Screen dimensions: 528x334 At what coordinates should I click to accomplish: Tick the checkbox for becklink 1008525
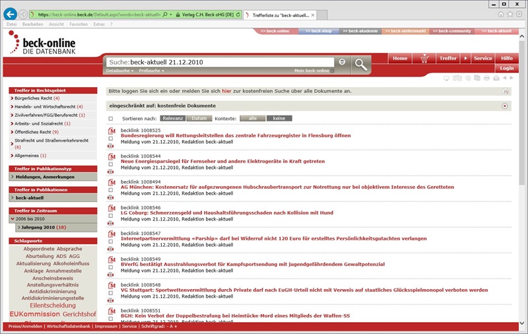click(x=110, y=139)
